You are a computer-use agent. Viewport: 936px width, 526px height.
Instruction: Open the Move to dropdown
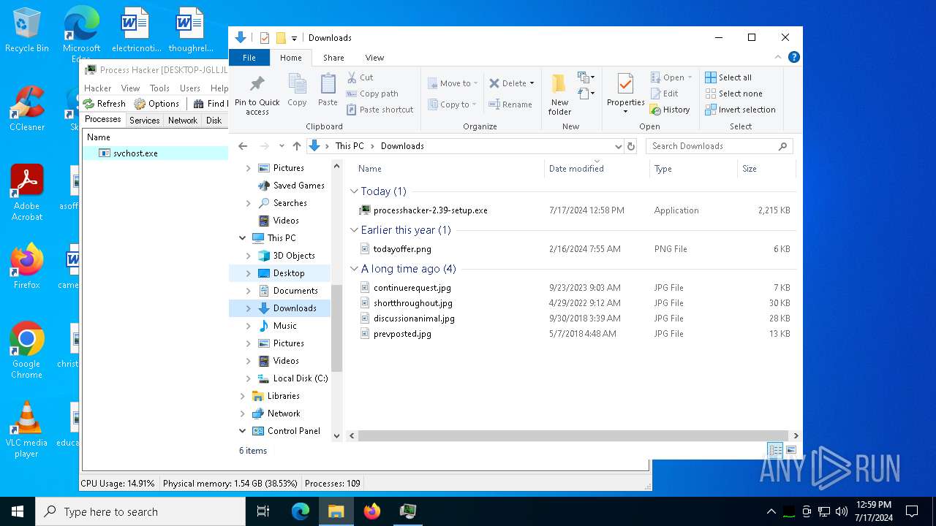[453, 83]
